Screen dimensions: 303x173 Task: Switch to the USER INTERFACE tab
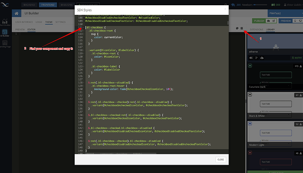click(x=24, y=22)
